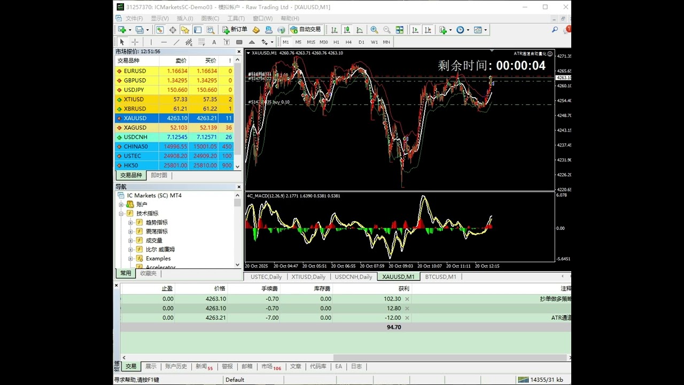Screen dimensions: 684x385
Task: Open the 文件(F) menu
Action: click(x=134, y=18)
